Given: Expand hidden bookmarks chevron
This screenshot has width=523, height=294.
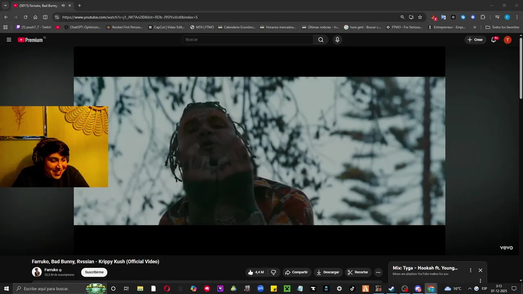Looking at the screenshot, I should click(x=474, y=27).
